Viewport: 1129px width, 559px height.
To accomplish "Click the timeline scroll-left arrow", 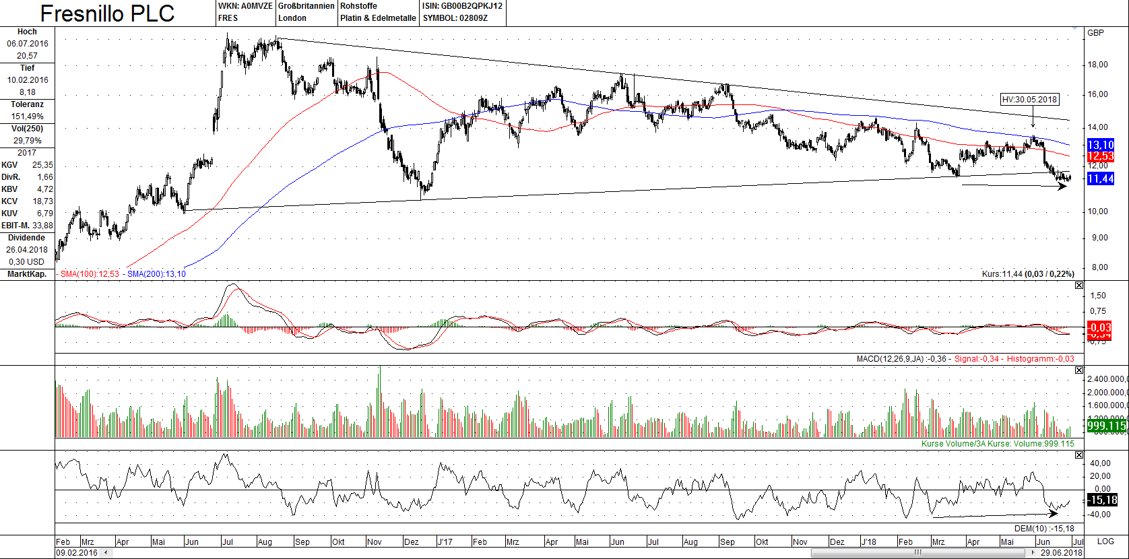I will (104, 553).
